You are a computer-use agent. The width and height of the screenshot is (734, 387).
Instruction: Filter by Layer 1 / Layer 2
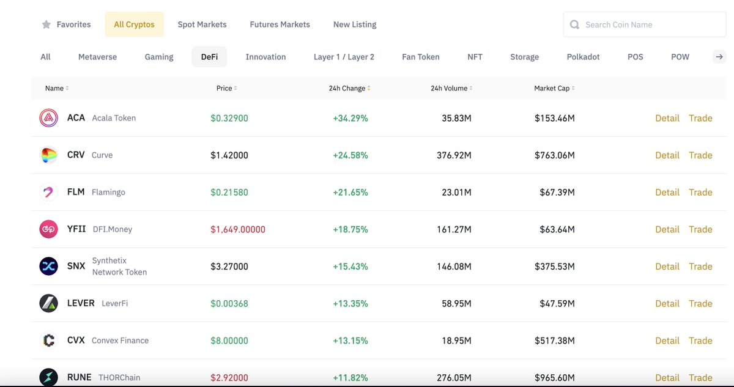pyautogui.click(x=344, y=57)
